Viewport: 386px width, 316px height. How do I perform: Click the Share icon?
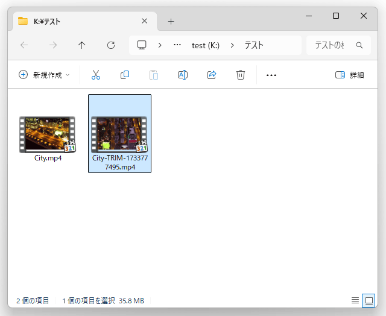[212, 75]
